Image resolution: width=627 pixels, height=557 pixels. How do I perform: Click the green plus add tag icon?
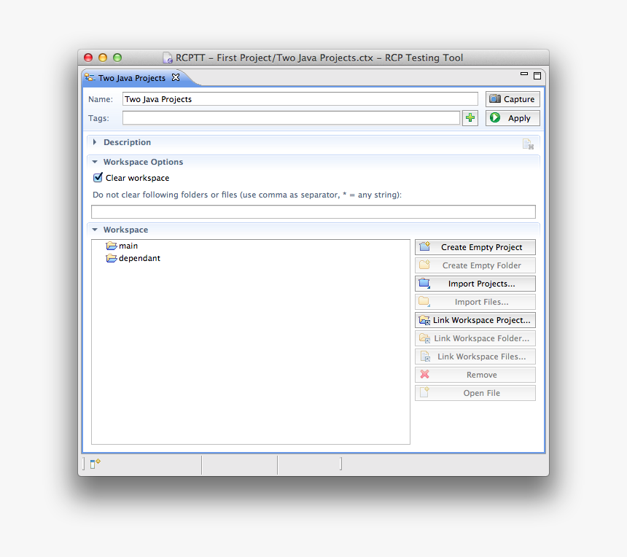click(470, 118)
